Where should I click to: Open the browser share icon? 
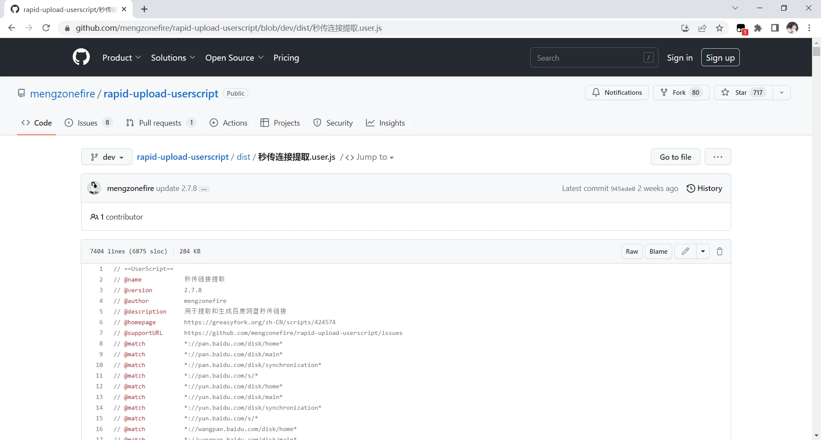pyautogui.click(x=703, y=28)
